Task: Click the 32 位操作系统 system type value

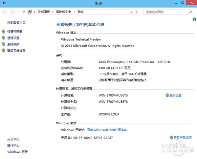Action: (x=122, y=74)
